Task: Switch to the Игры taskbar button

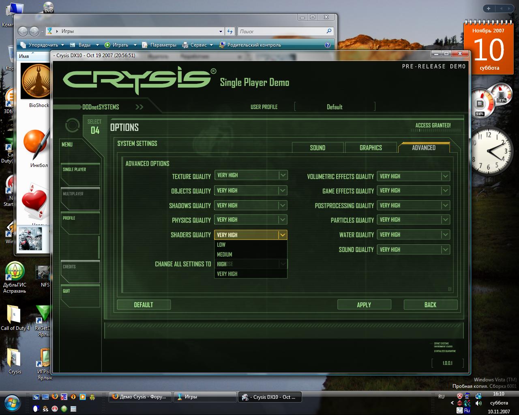Action: tap(205, 397)
